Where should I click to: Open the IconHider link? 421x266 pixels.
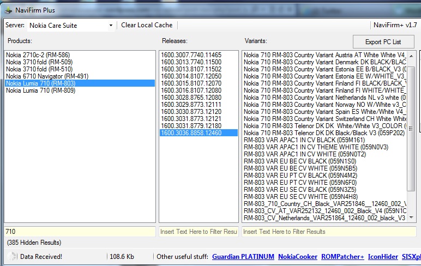[x=383, y=257]
